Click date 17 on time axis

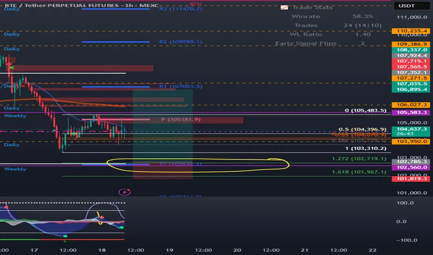pyautogui.click(x=34, y=250)
